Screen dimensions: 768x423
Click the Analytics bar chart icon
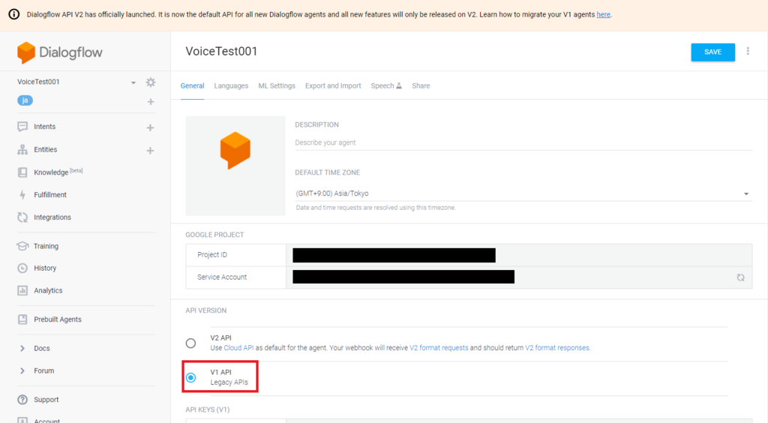(x=22, y=291)
